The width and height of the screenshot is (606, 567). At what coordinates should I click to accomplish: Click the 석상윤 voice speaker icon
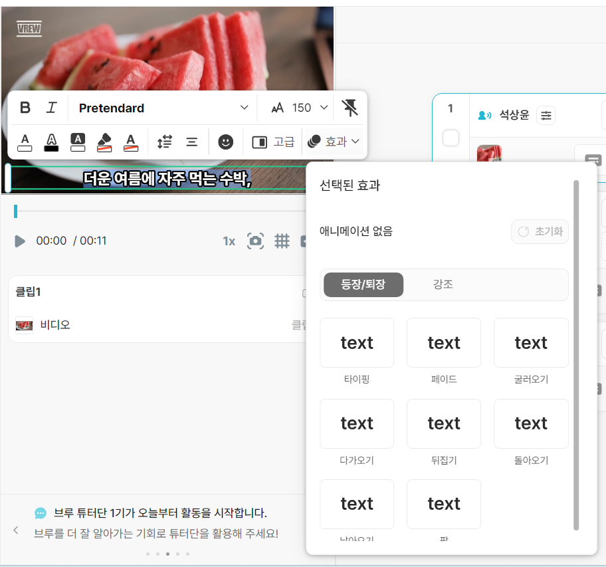[x=484, y=115]
